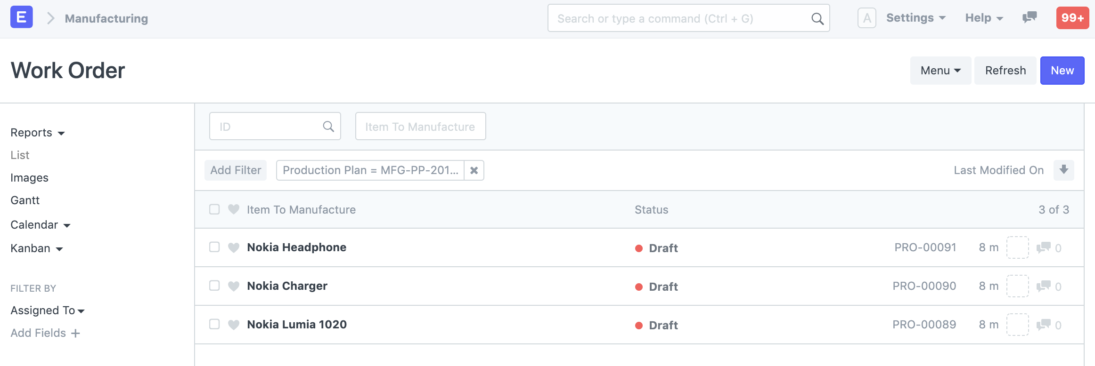Viewport: 1095px width, 366px height.
Task: Expand the Reports sidebar dropdown
Action: 38,133
